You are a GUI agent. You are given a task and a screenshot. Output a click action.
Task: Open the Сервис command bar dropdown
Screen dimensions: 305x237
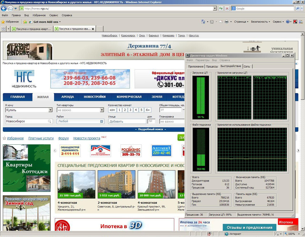pyautogui.click(x=278, y=22)
